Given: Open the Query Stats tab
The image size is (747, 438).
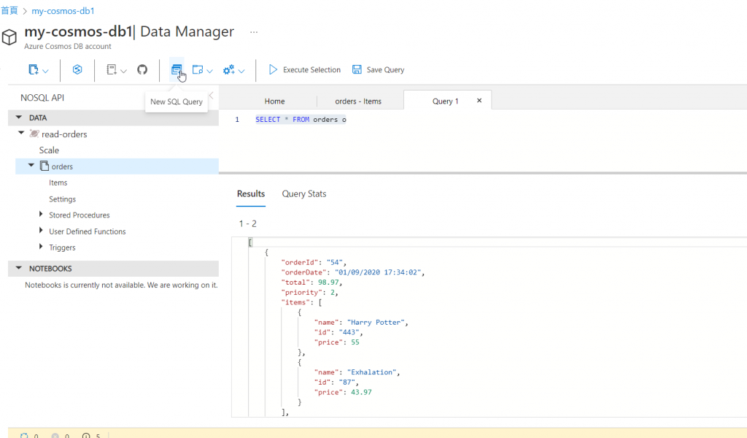Looking at the screenshot, I should [304, 194].
